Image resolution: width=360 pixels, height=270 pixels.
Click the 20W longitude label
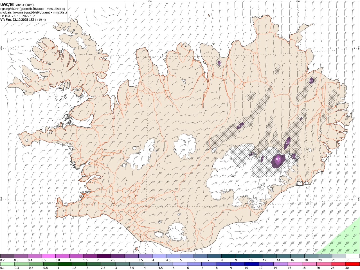150,1
